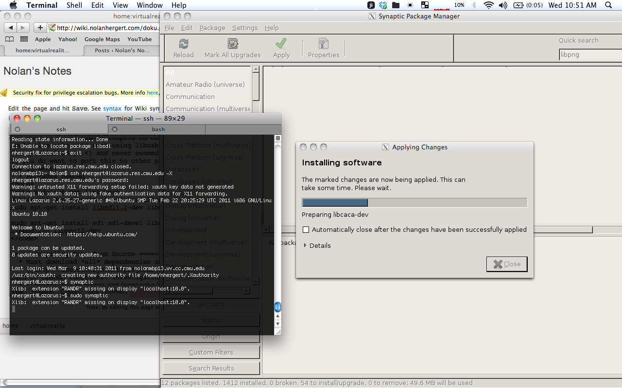Click the 'virtualreality' breadcrumb link
622x388 pixels.
pyautogui.click(x=48, y=325)
